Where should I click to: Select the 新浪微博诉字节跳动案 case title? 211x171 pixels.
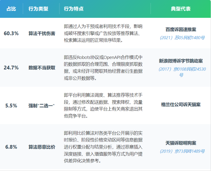[181, 61]
